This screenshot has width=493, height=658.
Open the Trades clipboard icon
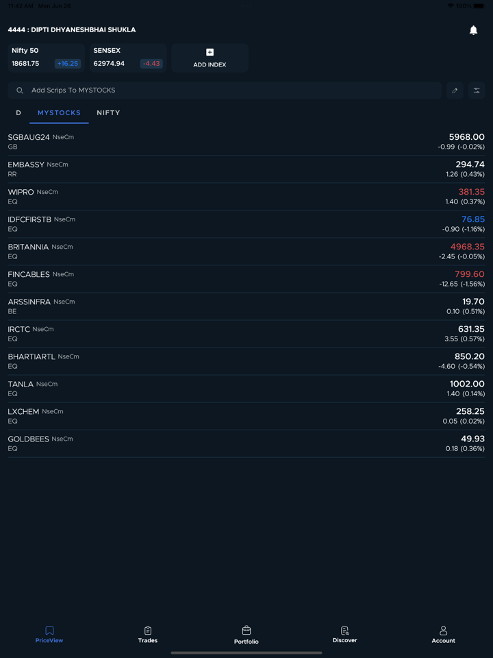click(x=148, y=631)
